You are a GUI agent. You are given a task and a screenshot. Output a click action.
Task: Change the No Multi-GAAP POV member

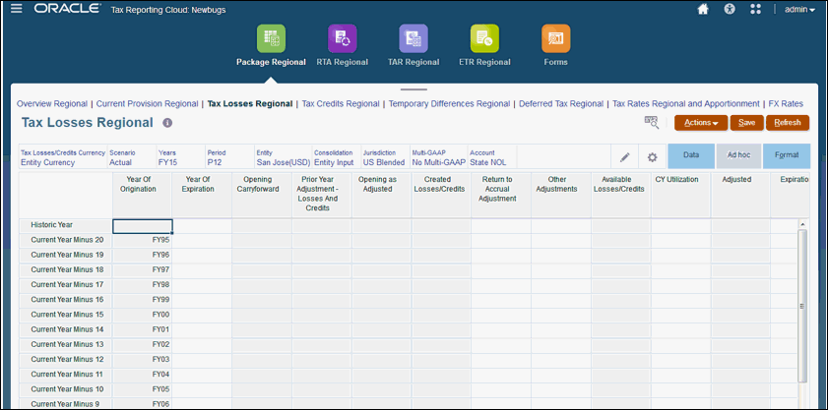click(439, 157)
